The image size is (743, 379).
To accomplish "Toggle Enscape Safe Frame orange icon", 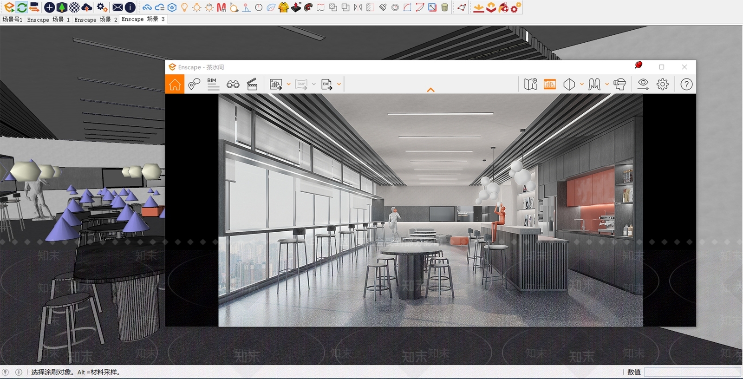I will [550, 84].
